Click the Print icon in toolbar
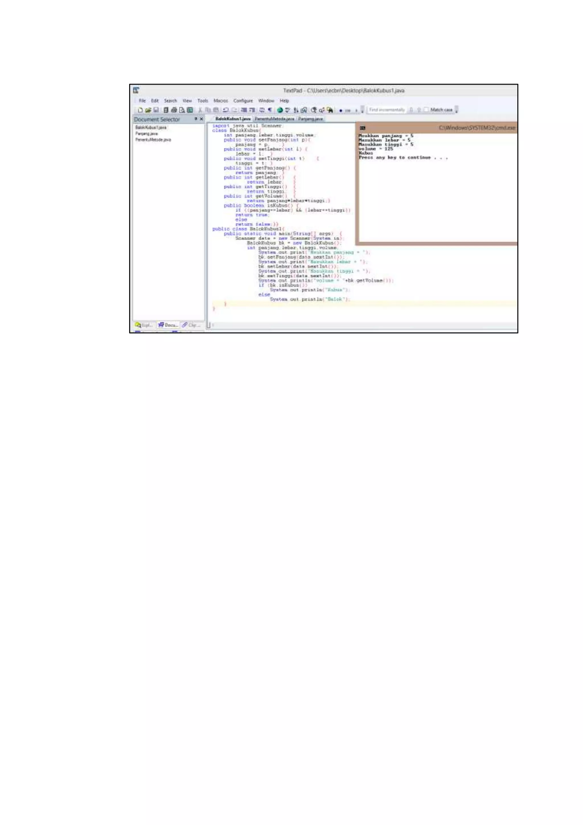 coord(174,110)
